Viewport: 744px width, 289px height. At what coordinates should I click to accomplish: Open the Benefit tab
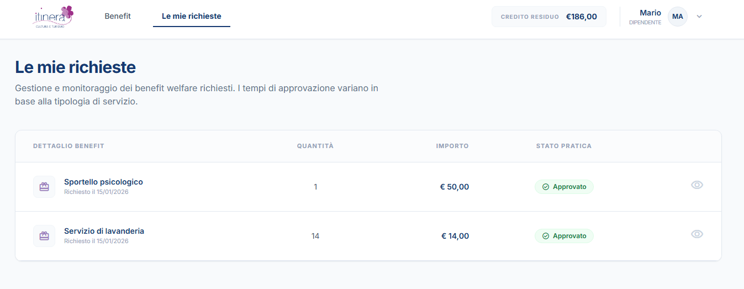click(118, 16)
